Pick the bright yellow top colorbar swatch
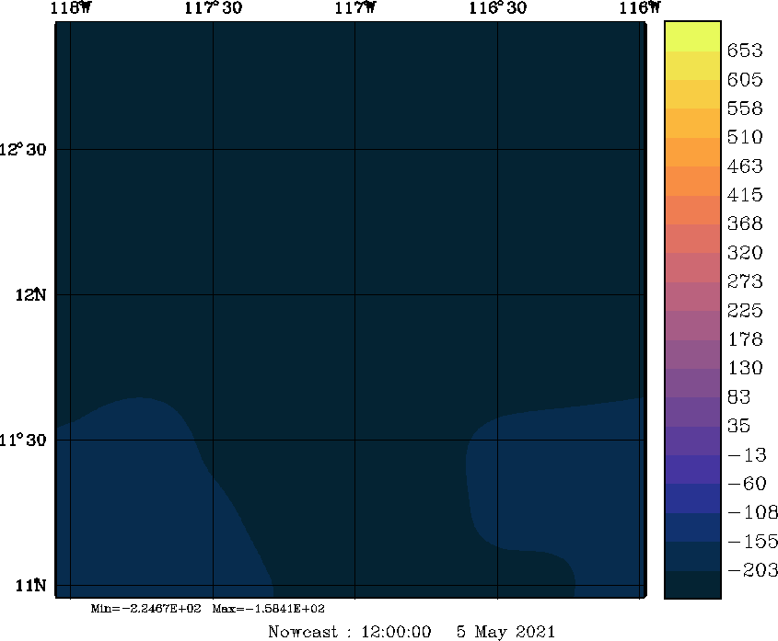 tap(692, 36)
